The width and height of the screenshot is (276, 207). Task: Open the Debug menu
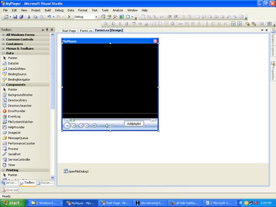(x=59, y=10)
